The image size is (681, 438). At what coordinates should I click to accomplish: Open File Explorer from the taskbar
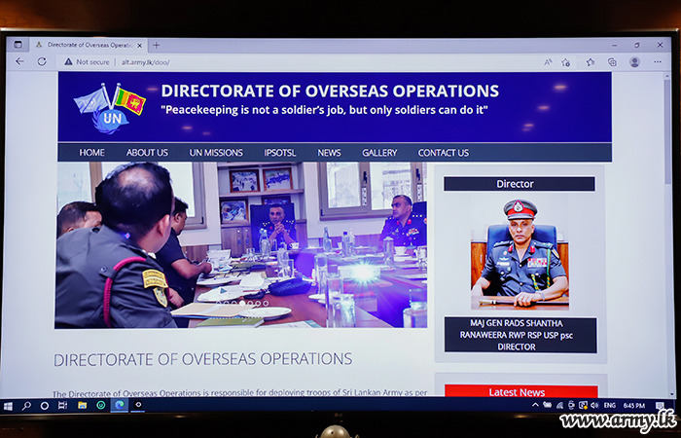pos(82,406)
